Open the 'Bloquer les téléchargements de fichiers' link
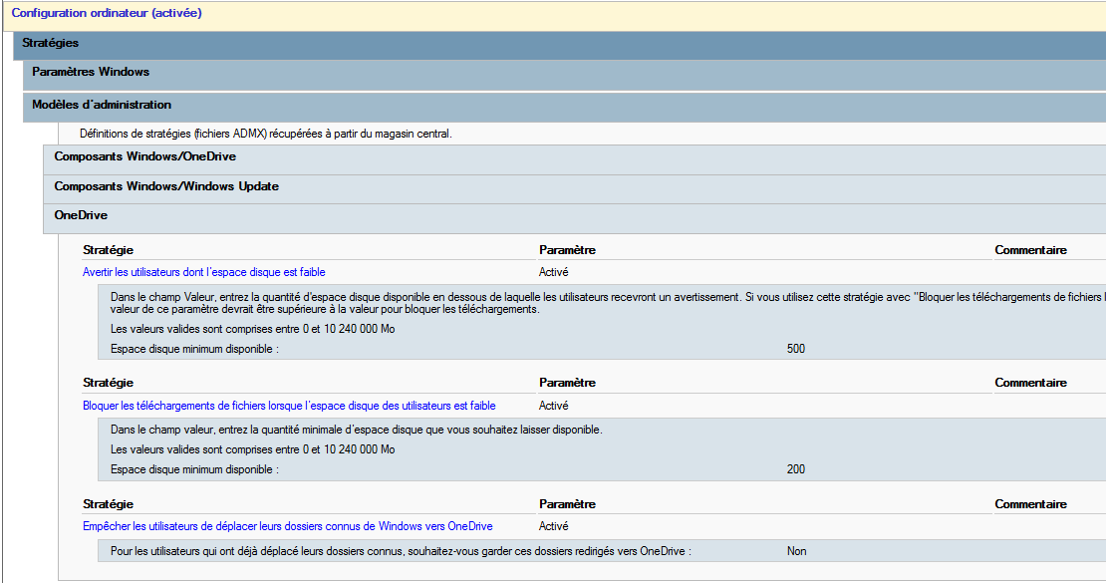 (x=289, y=406)
